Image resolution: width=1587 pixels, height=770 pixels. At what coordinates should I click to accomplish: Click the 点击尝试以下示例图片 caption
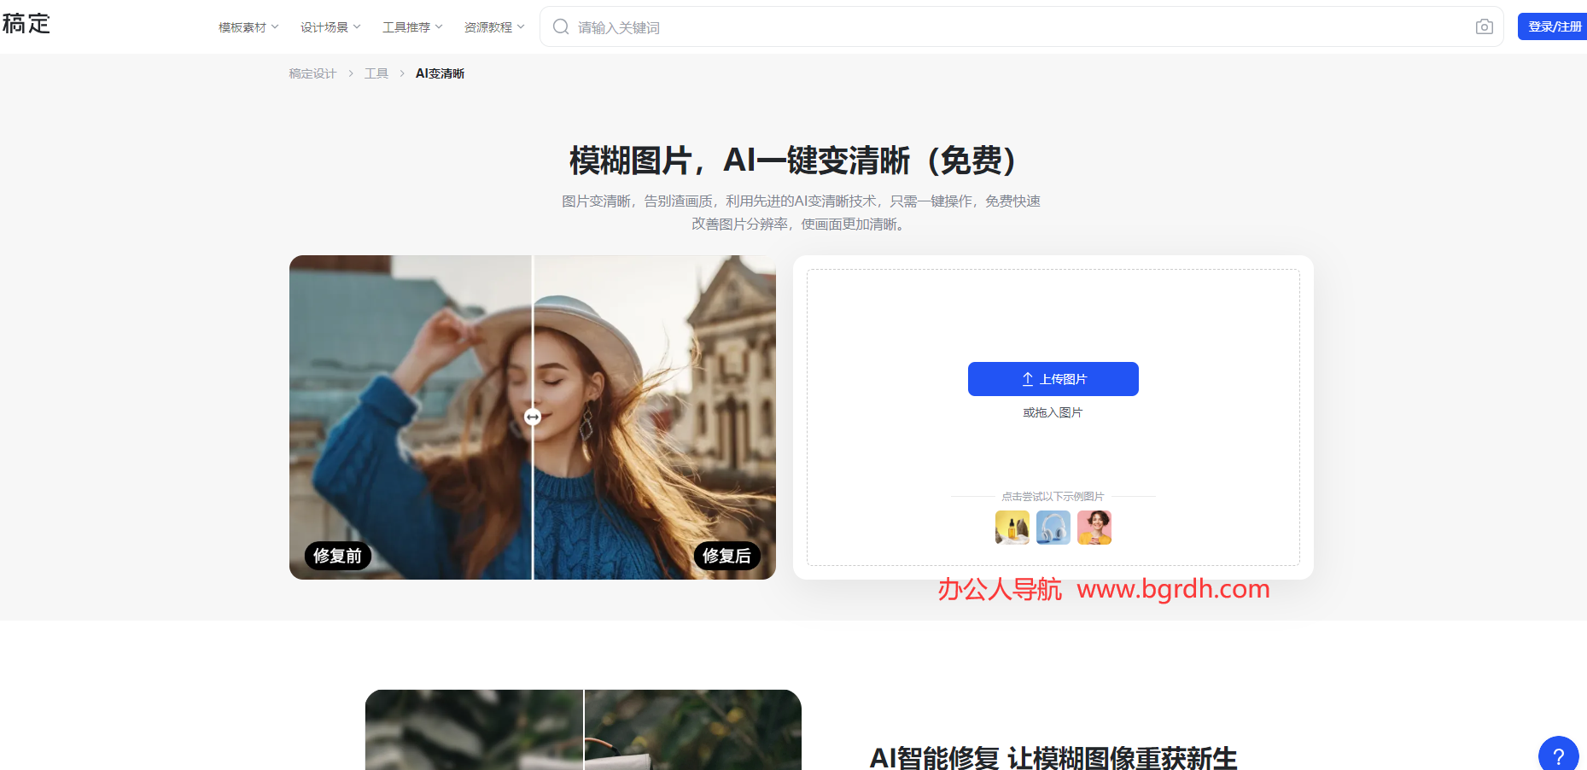click(1053, 497)
